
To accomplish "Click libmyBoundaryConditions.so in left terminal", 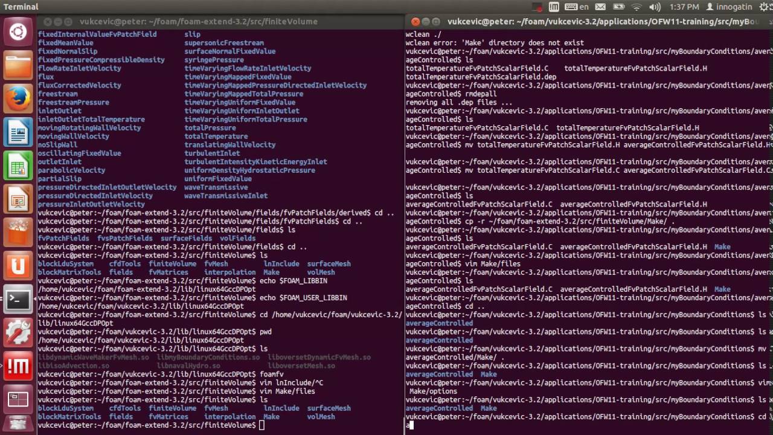I will [x=208, y=358].
